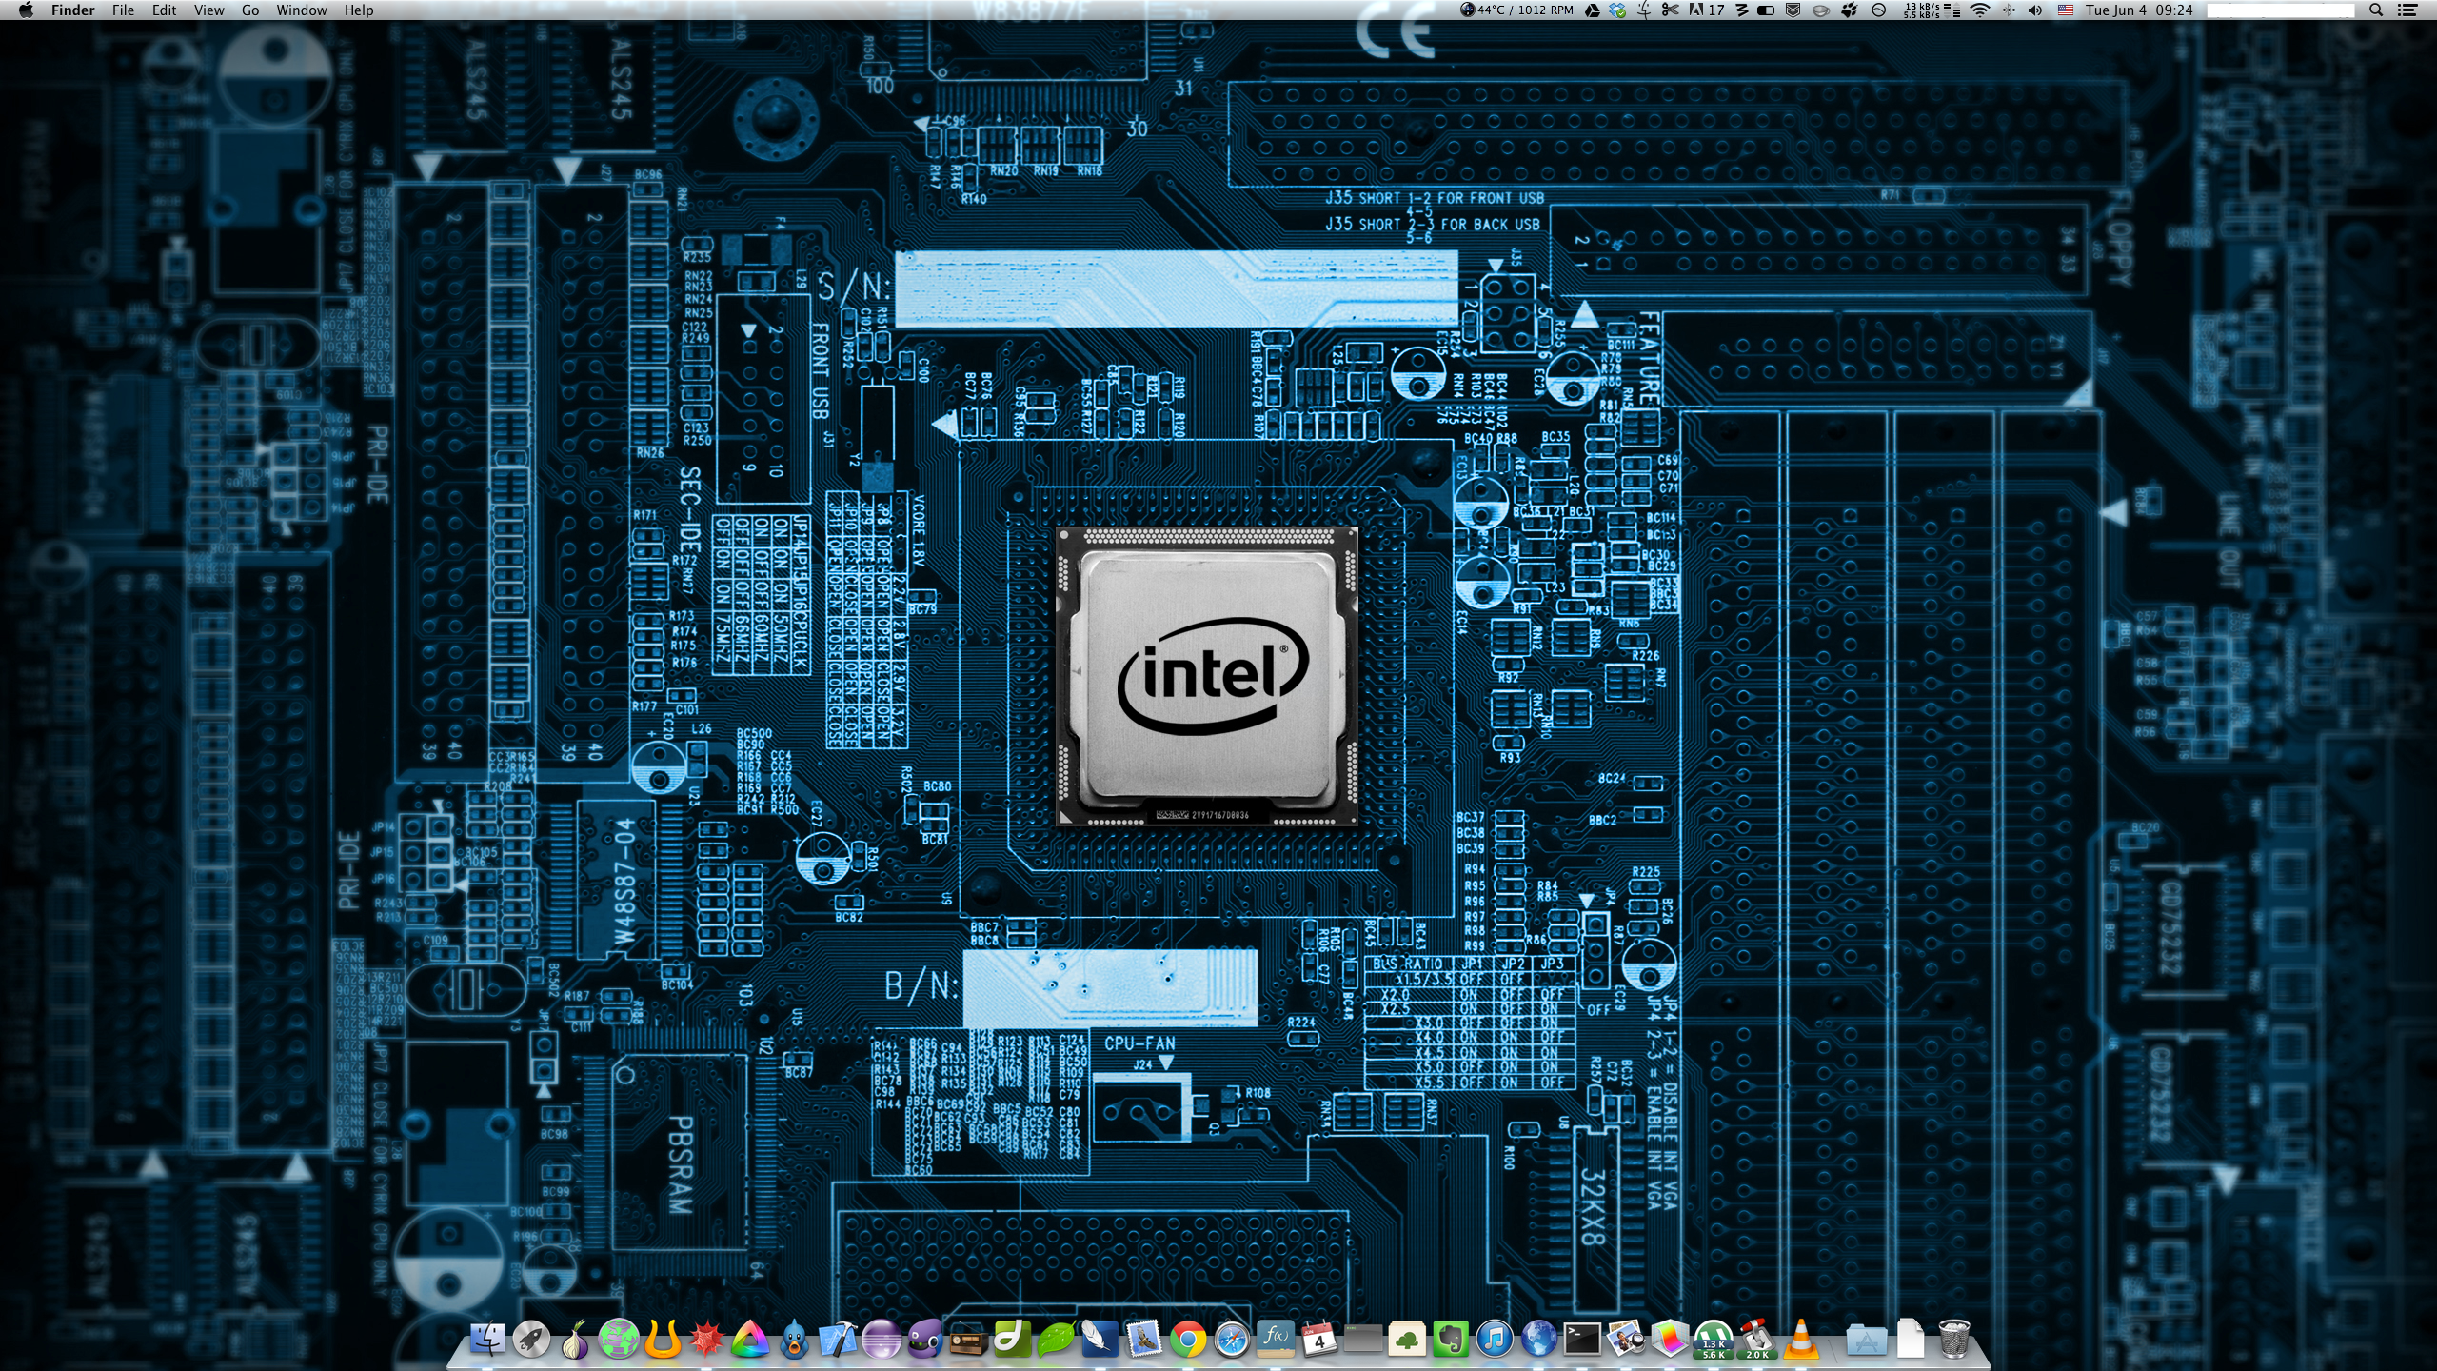Open Finder from the dock
Viewport: 2437px width, 1371px height.
tap(487, 1339)
